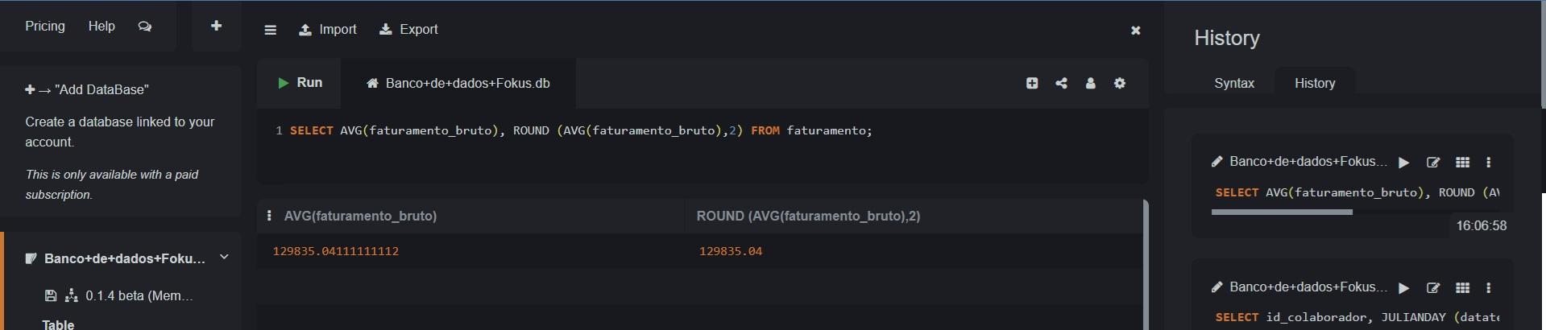Switch to the Syntax tab

(1233, 83)
